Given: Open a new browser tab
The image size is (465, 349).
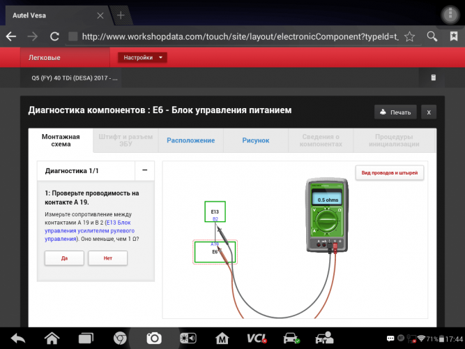Looking at the screenshot, I should coord(121,15).
